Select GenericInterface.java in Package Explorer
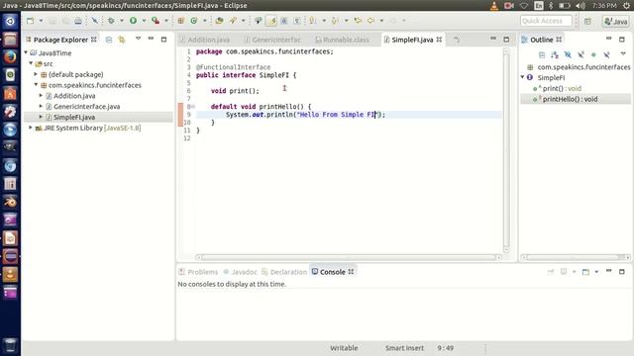Screen dimensions: 634x356 coord(86,106)
